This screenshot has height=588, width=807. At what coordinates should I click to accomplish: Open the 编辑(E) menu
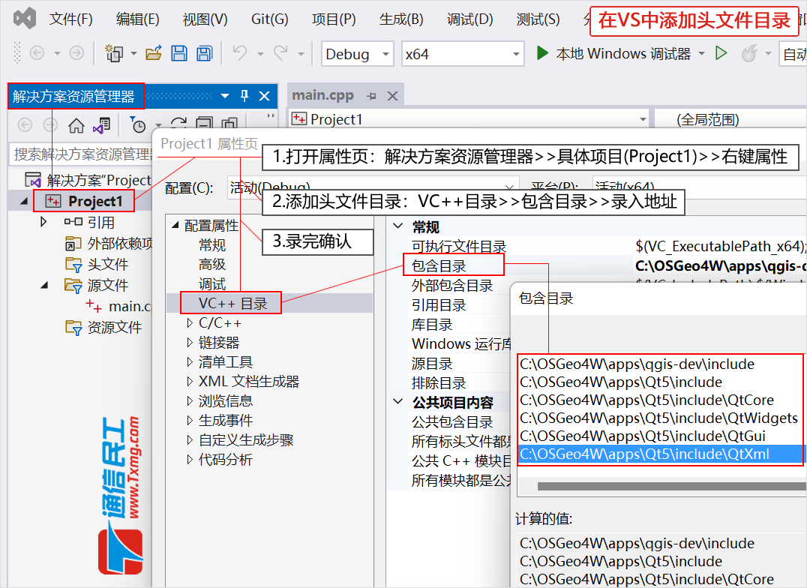(138, 19)
